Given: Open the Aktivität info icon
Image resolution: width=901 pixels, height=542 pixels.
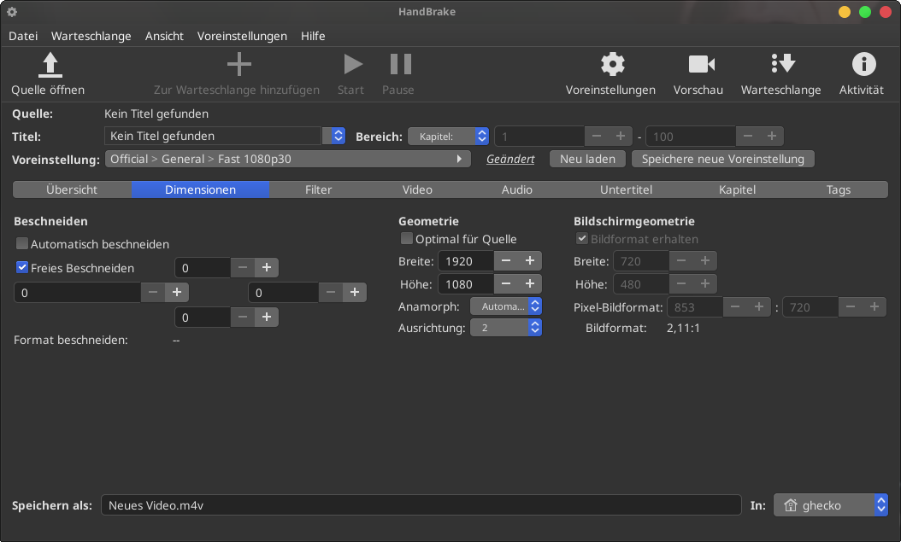Looking at the screenshot, I should (863, 64).
